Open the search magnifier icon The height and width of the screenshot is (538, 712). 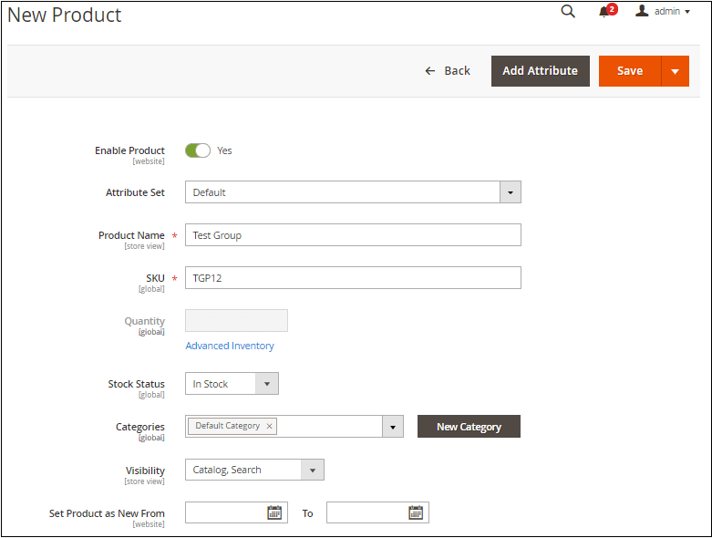pos(568,11)
